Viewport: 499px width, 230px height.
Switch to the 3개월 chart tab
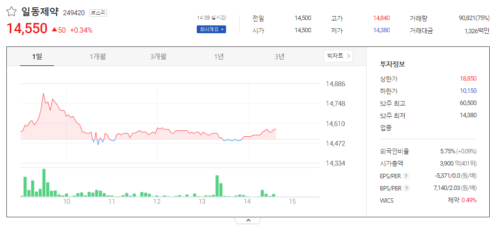click(x=158, y=57)
